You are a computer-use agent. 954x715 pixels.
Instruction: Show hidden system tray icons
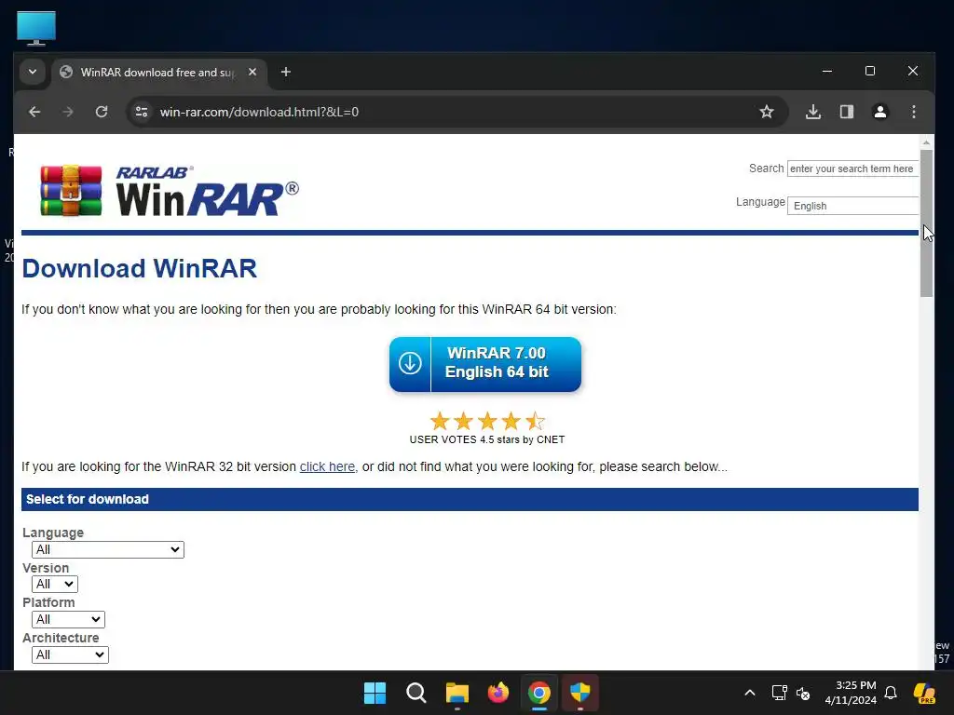coord(750,693)
